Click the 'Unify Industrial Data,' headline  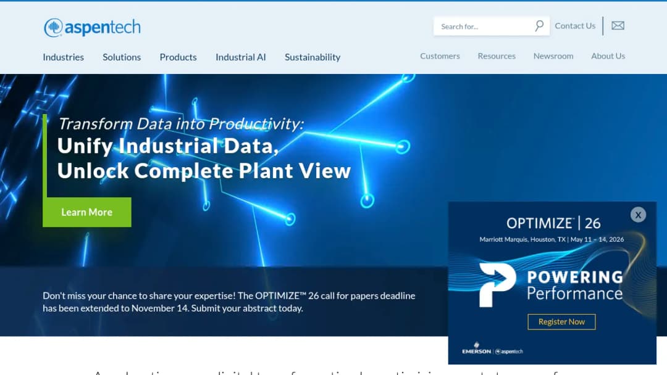(x=167, y=146)
